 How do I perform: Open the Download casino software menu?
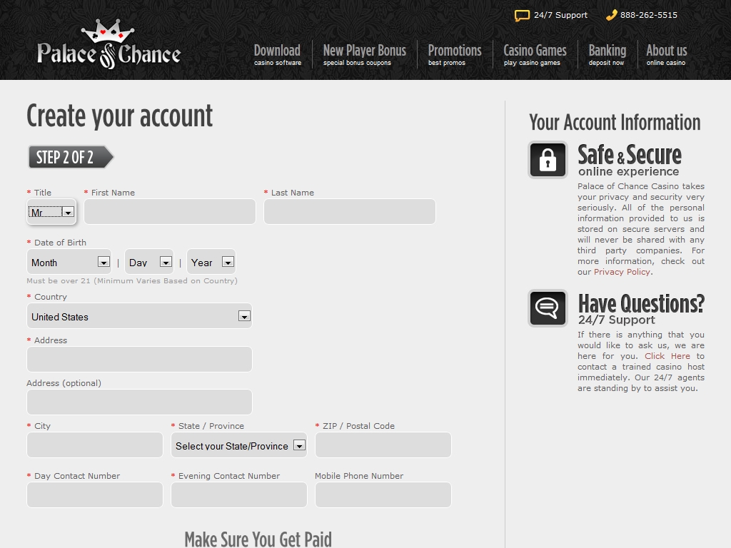[x=277, y=54]
